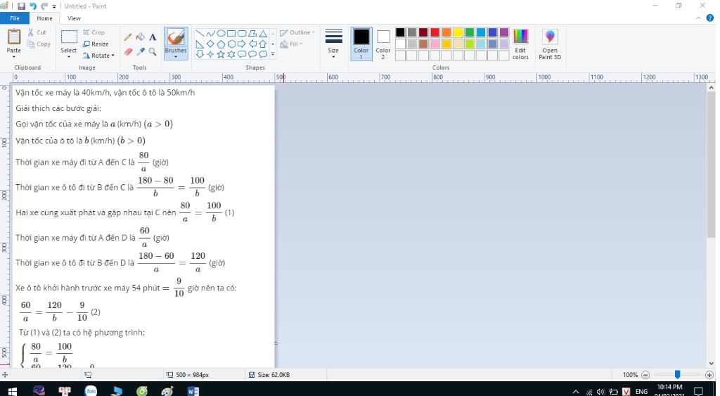Click the Undo arrow icon

click(x=33, y=6)
